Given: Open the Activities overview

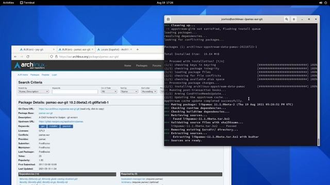Looking at the screenshot, I should click(8, 3).
